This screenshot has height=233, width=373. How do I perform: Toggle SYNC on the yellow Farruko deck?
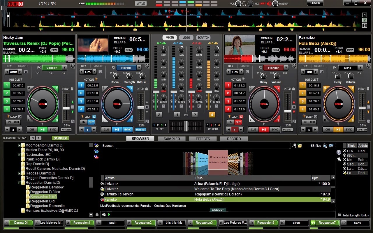(x=349, y=130)
